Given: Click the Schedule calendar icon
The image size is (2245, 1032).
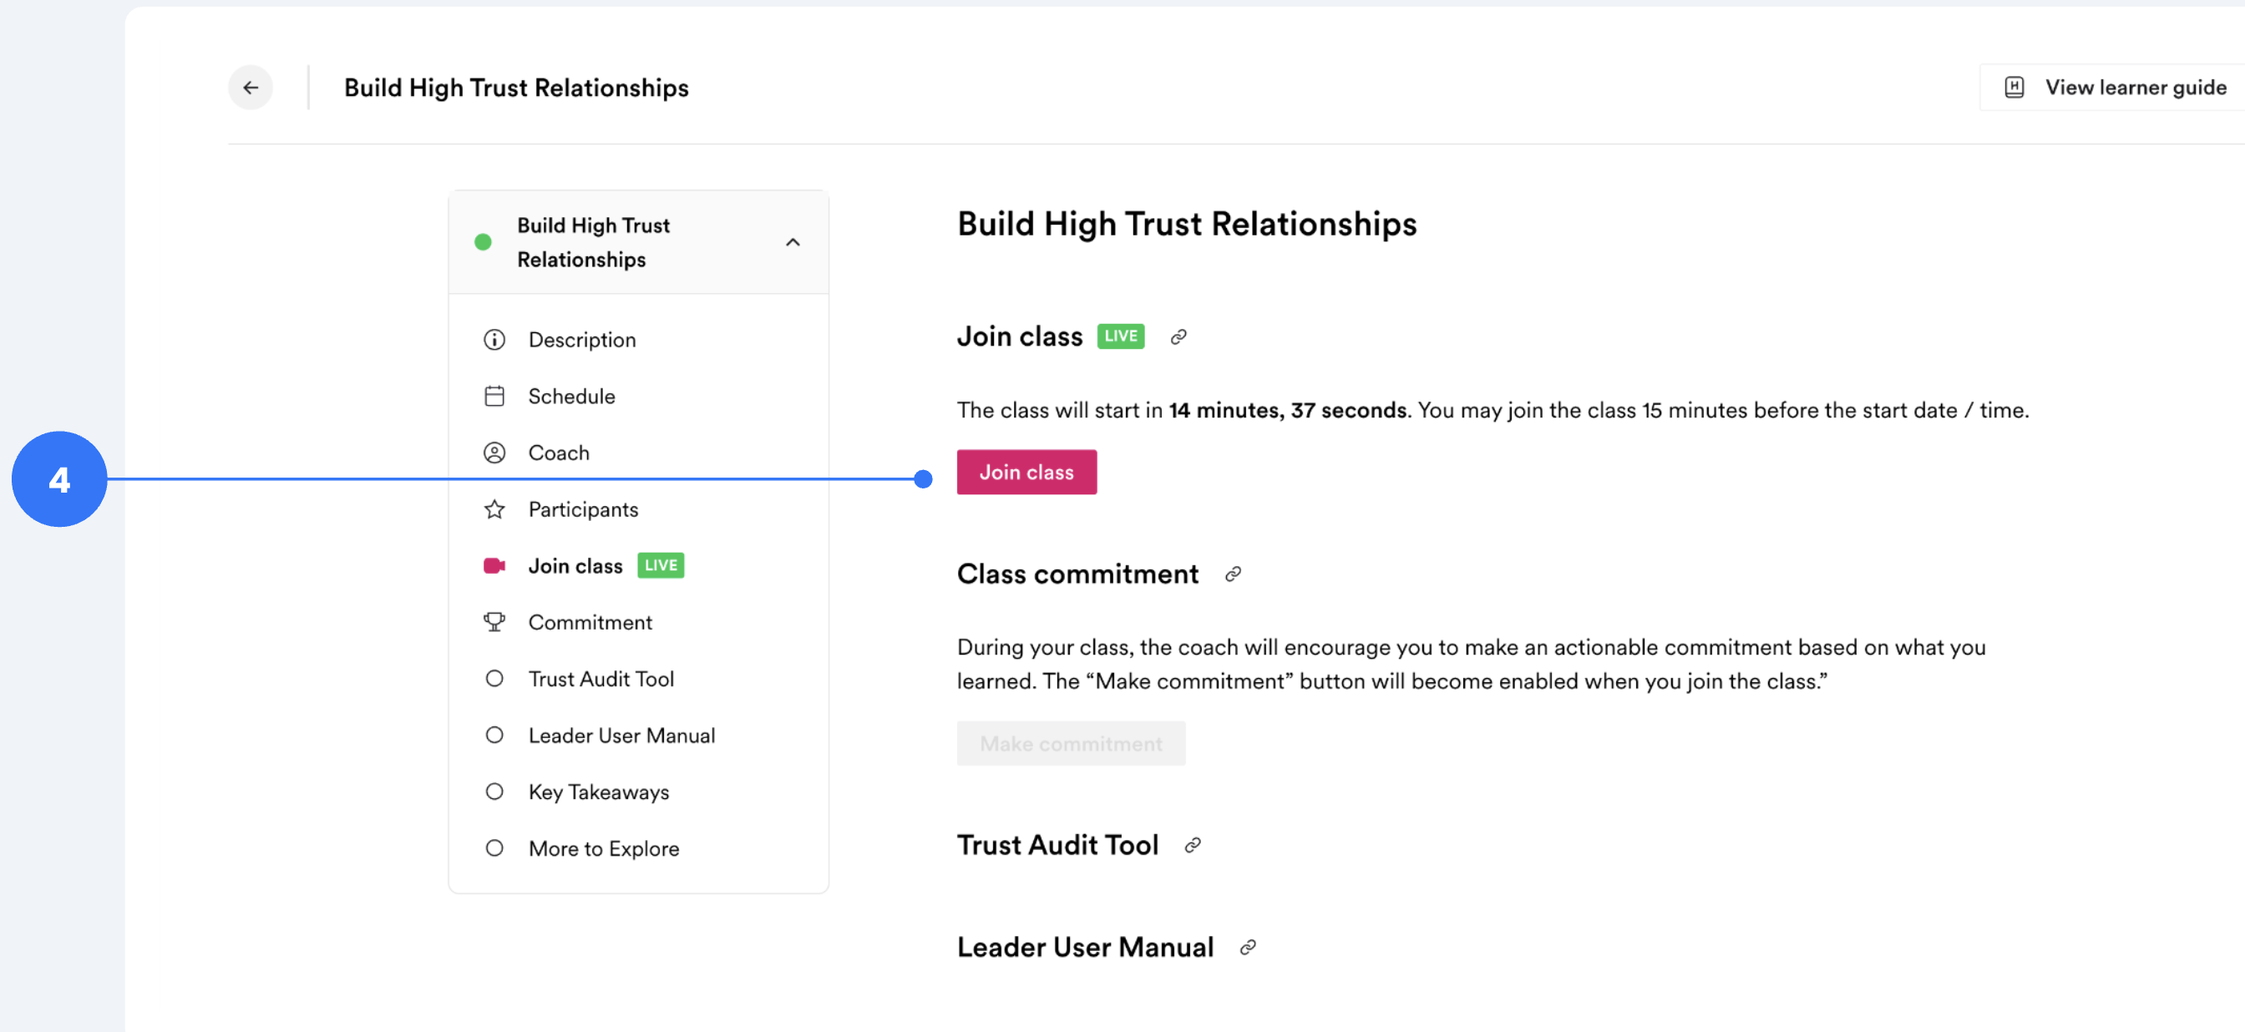Looking at the screenshot, I should pyautogui.click(x=494, y=397).
